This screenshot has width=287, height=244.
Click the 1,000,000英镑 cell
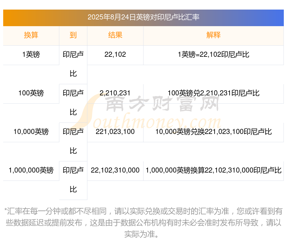(x=31, y=170)
